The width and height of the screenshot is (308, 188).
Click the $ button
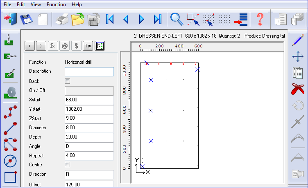click(x=77, y=46)
